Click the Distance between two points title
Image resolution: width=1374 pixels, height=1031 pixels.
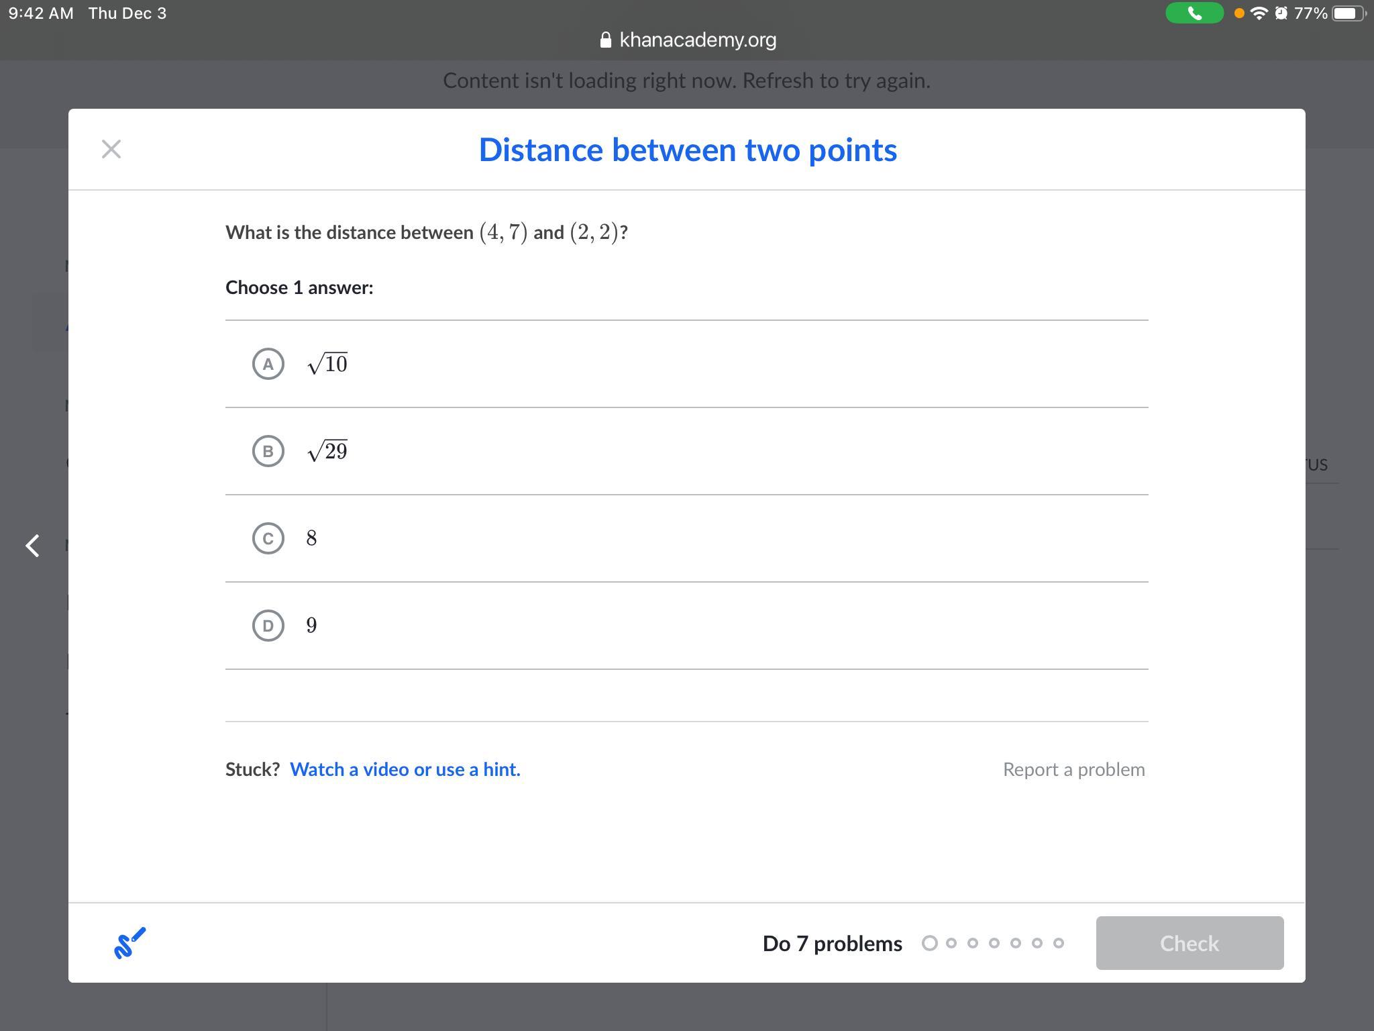(x=687, y=150)
